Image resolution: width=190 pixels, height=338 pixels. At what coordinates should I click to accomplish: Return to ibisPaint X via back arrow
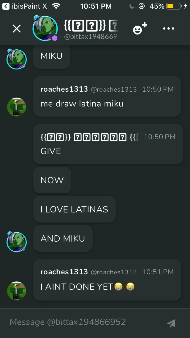6,6
